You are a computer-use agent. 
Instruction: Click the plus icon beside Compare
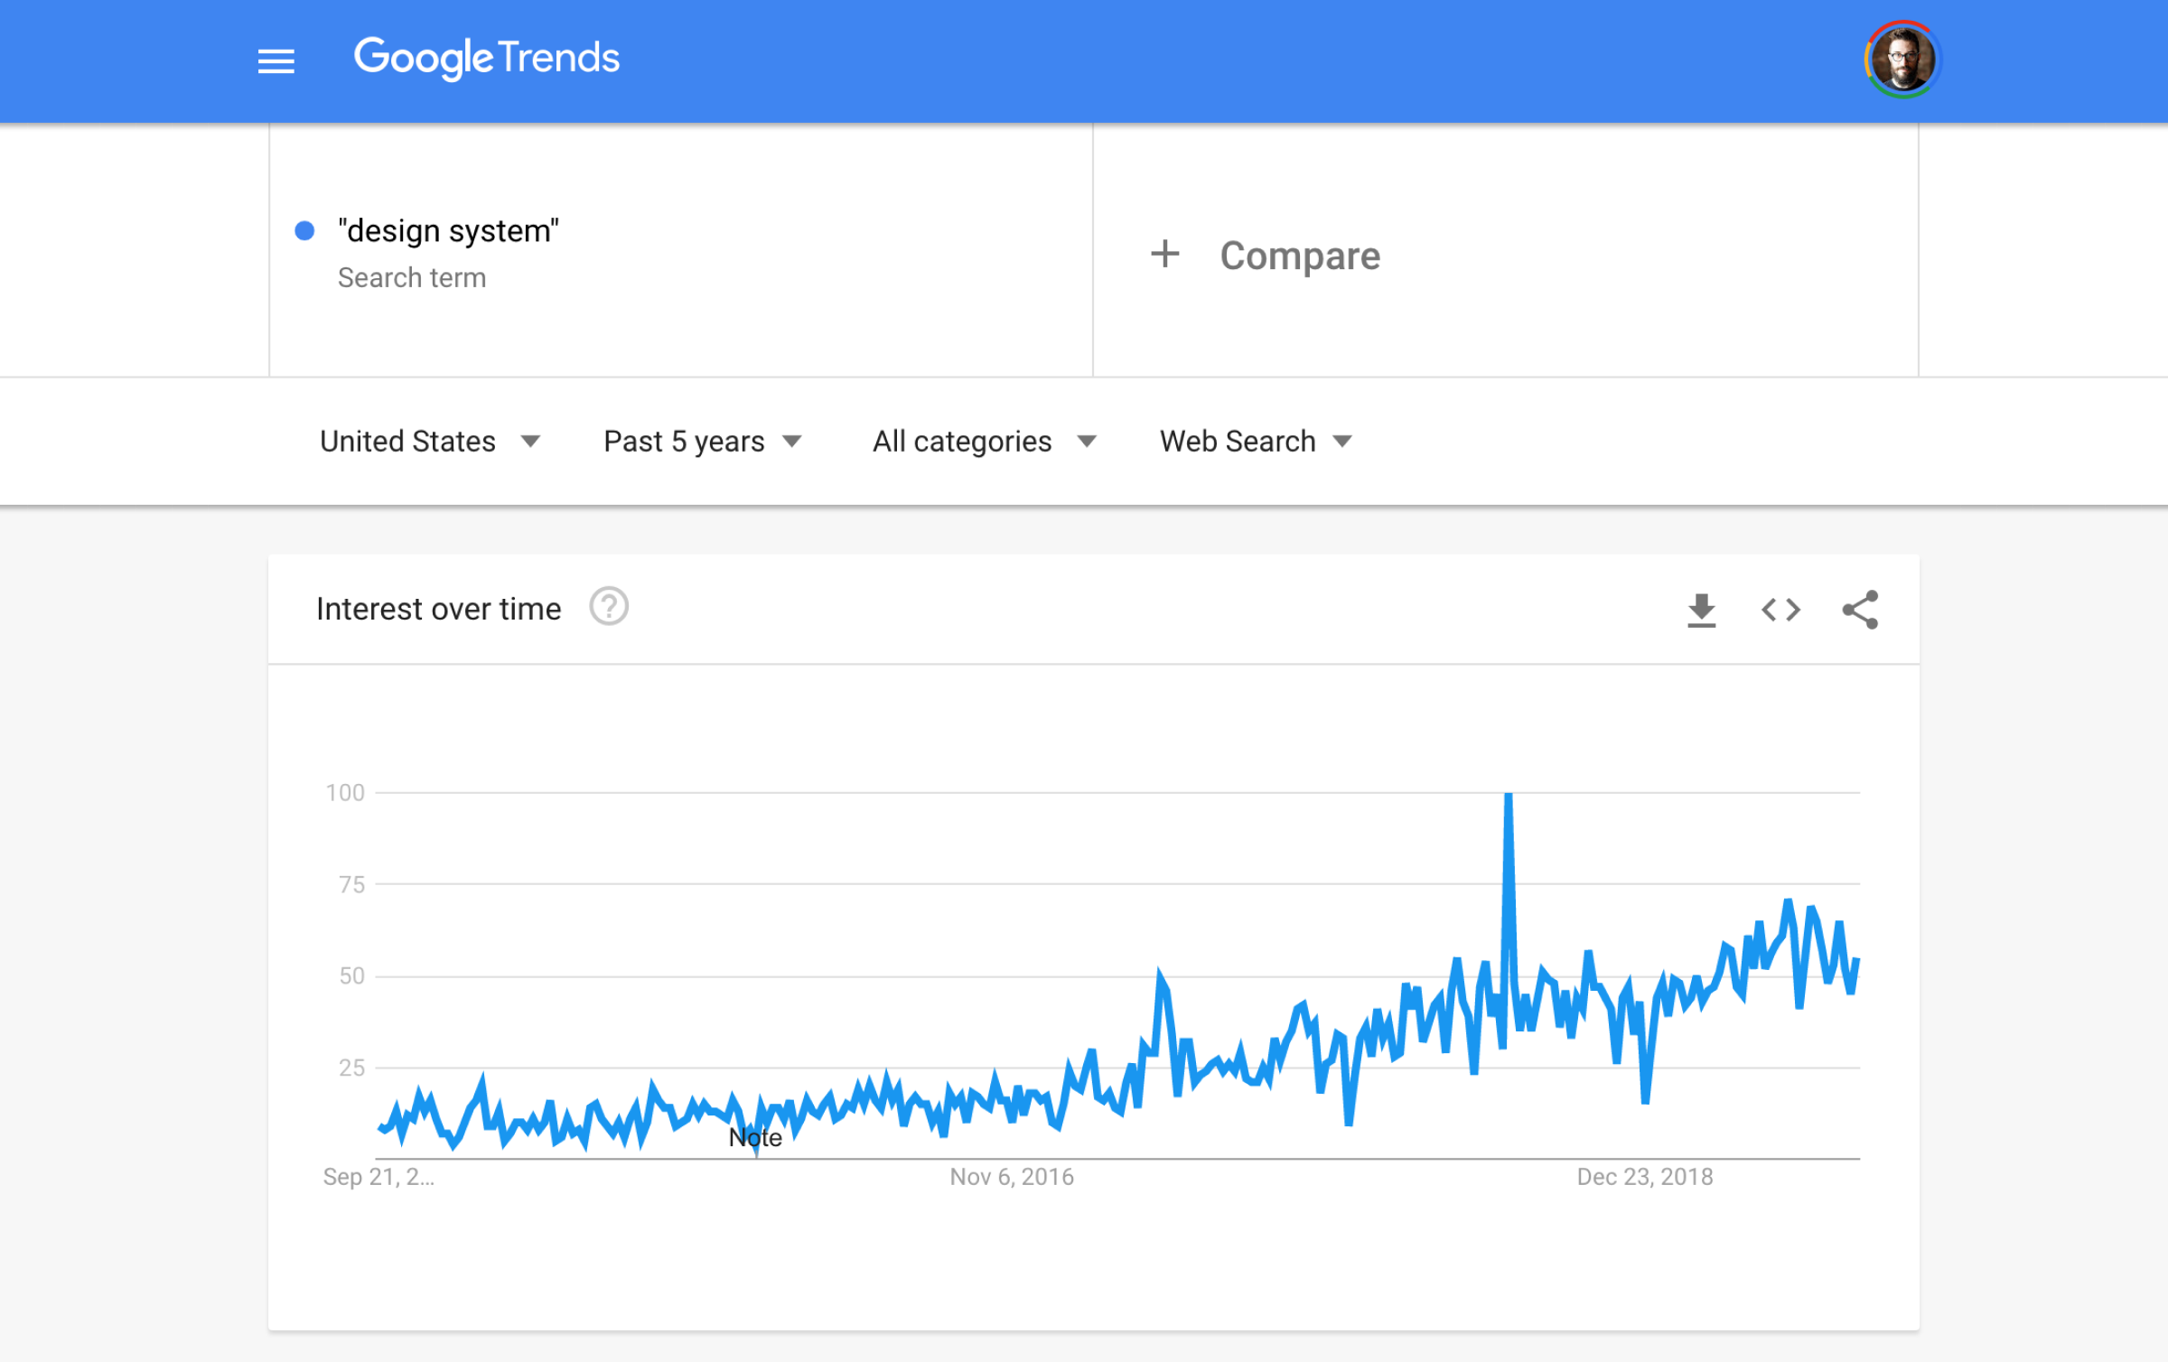1165,254
